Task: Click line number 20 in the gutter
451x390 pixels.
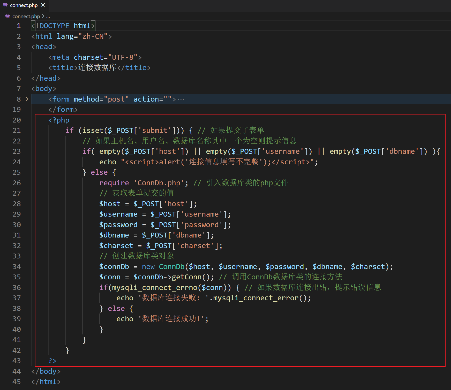Action: point(17,120)
